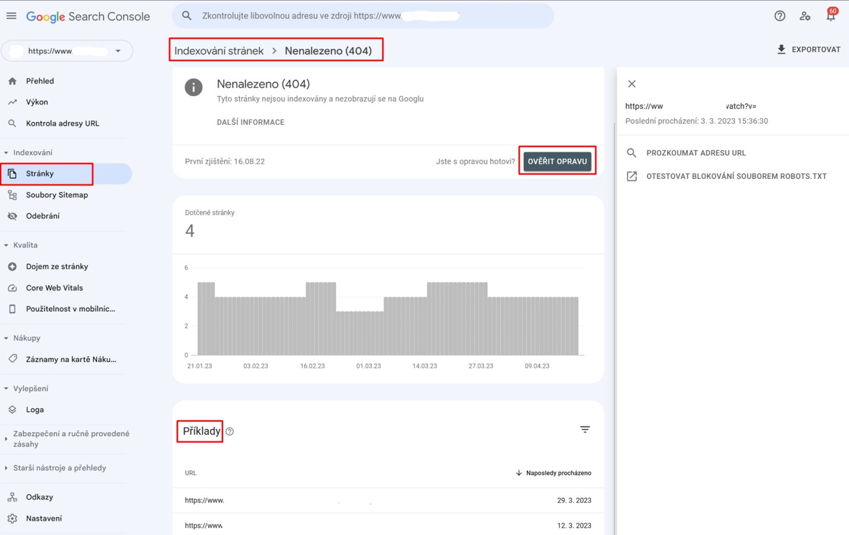Click the Core Web Vitals gauge icon

(12, 288)
